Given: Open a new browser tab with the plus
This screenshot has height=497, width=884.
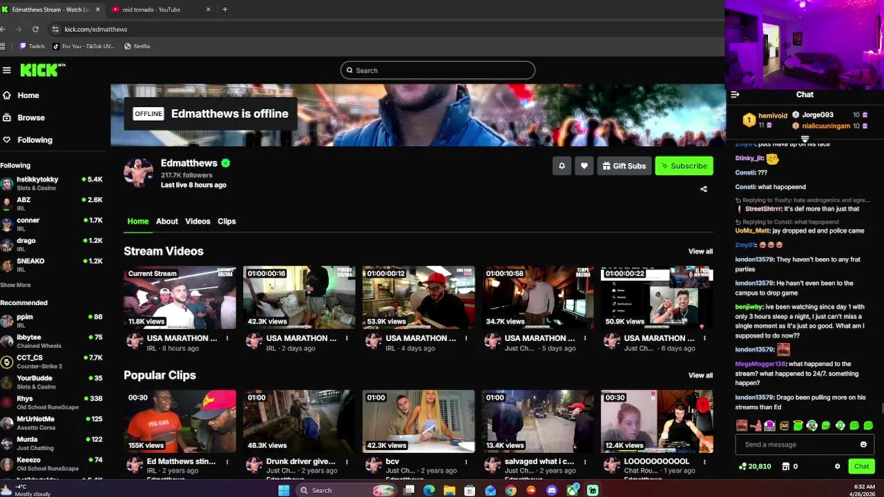Looking at the screenshot, I should [224, 10].
